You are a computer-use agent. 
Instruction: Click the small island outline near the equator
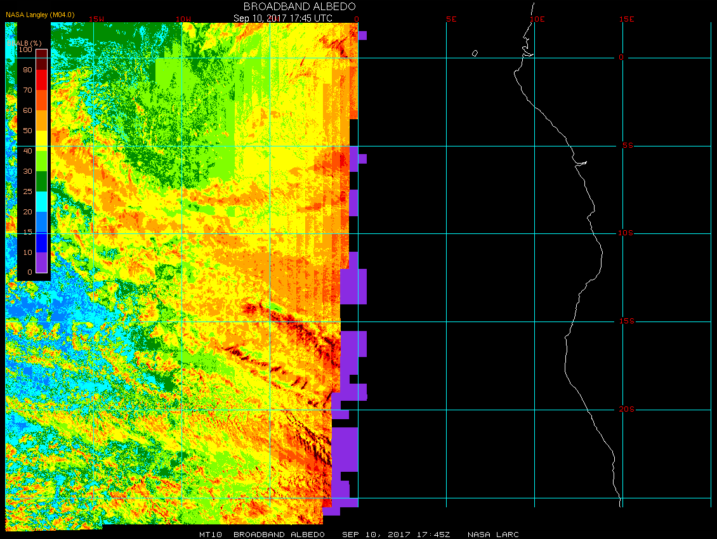coord(475,53)
